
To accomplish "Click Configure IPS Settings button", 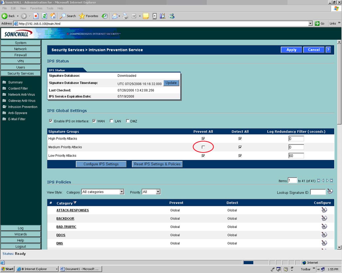I will pyautogui.click(x=101, y=164).
